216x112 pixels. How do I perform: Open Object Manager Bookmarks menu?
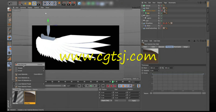(172, 3)
